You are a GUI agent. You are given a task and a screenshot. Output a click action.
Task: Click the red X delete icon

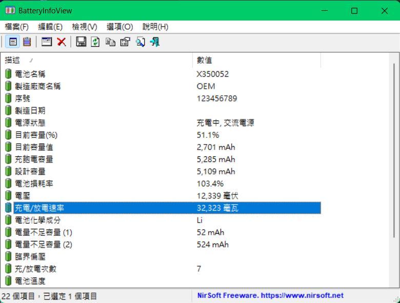pyautogui.click(x=61, y=42)
